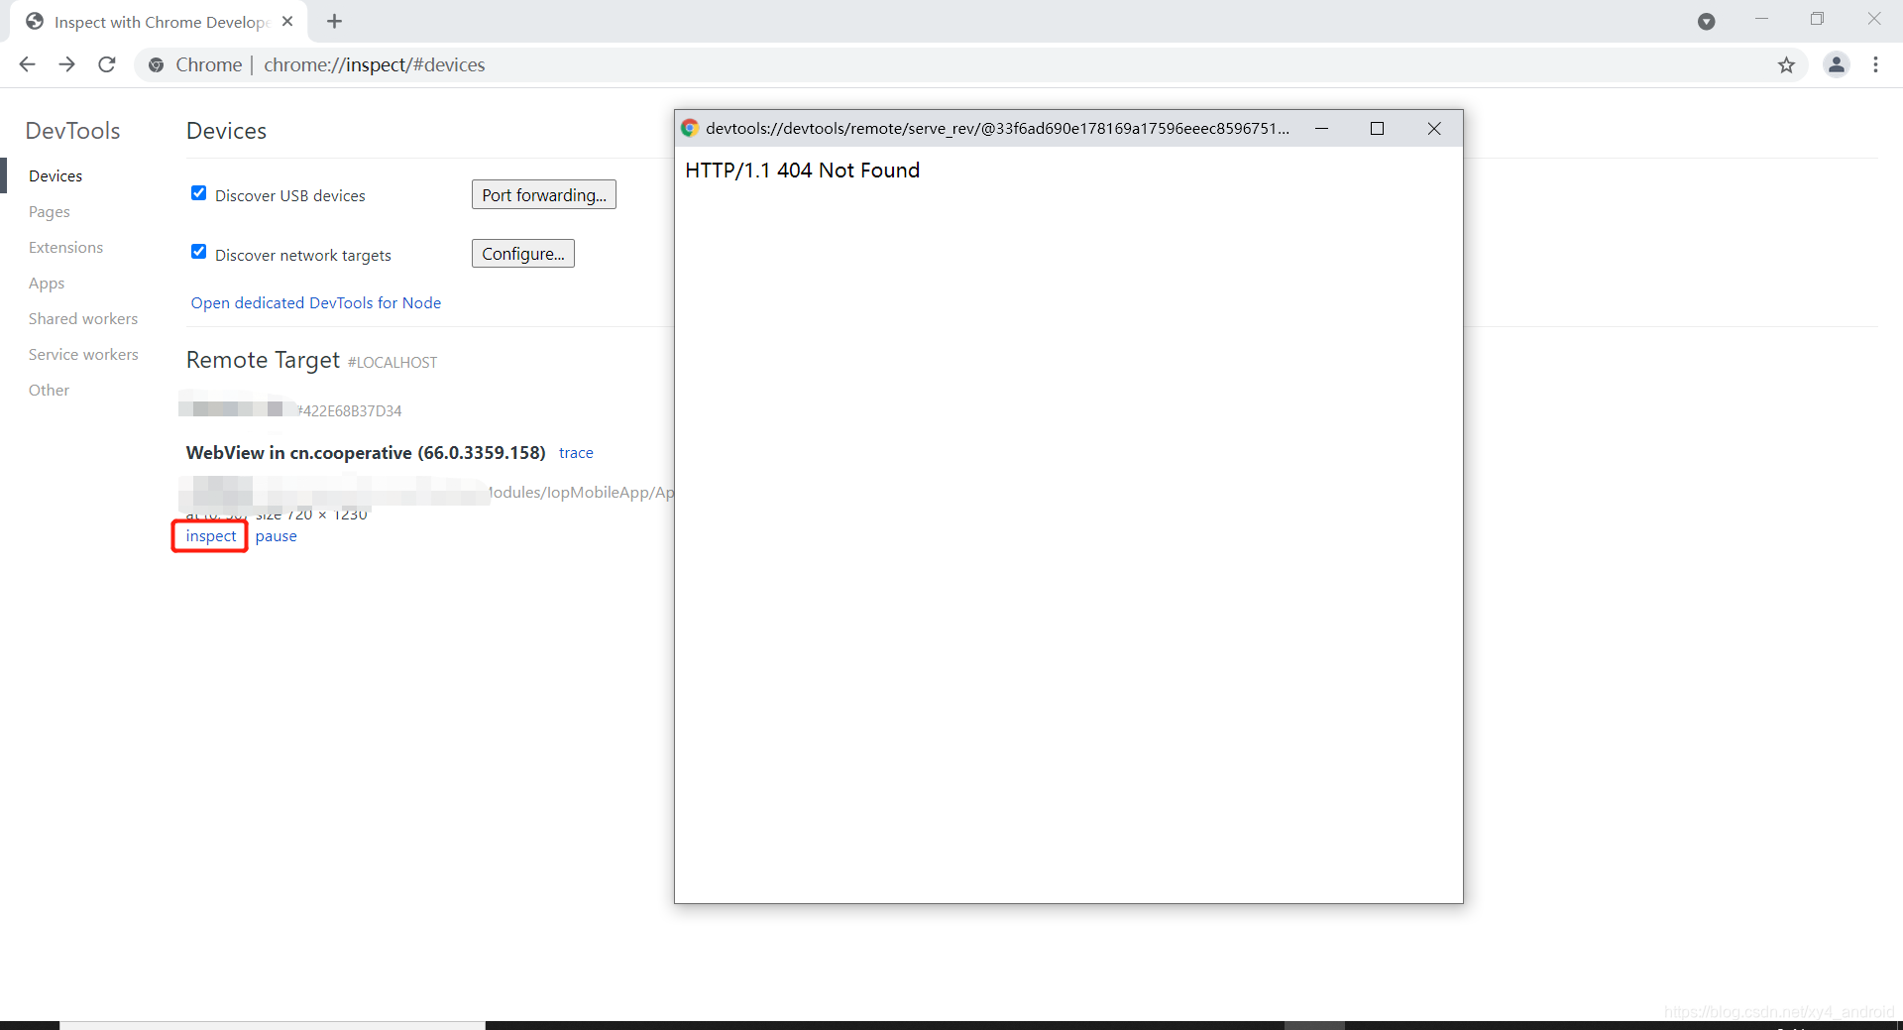Viewport: 1903px width, 1030px height.
Task: Bookmark this page with the star icon
Action: pos(1787,64)
